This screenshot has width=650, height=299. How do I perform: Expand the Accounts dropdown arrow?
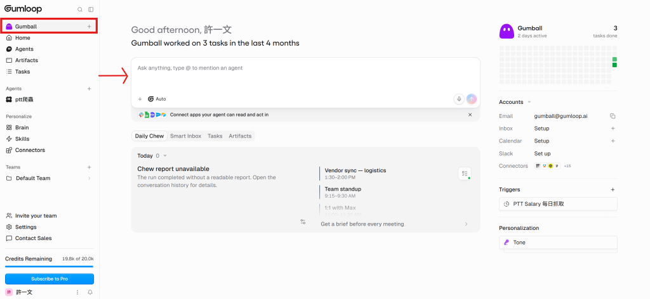[x=529, y=102]
